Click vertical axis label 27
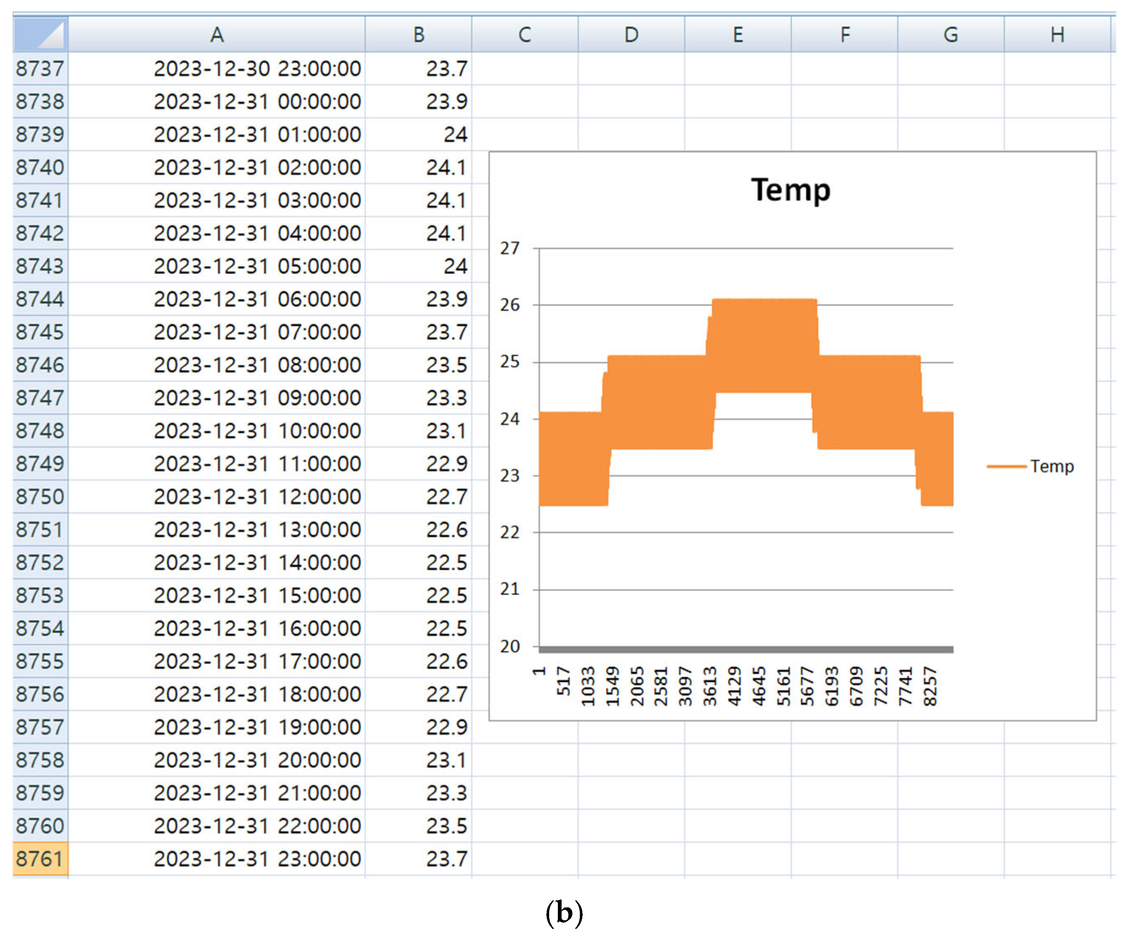The image size is (1129, 936). click(510, 248)
